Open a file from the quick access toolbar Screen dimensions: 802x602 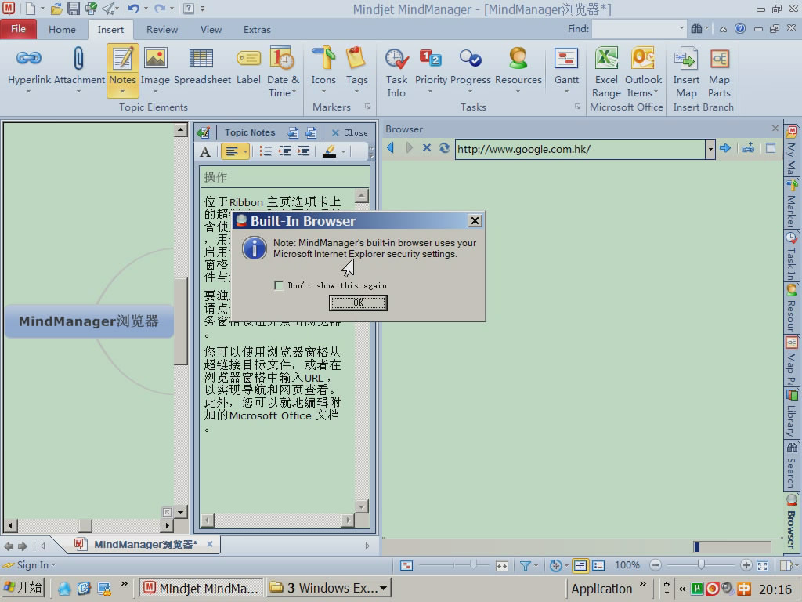coord(56,9)
